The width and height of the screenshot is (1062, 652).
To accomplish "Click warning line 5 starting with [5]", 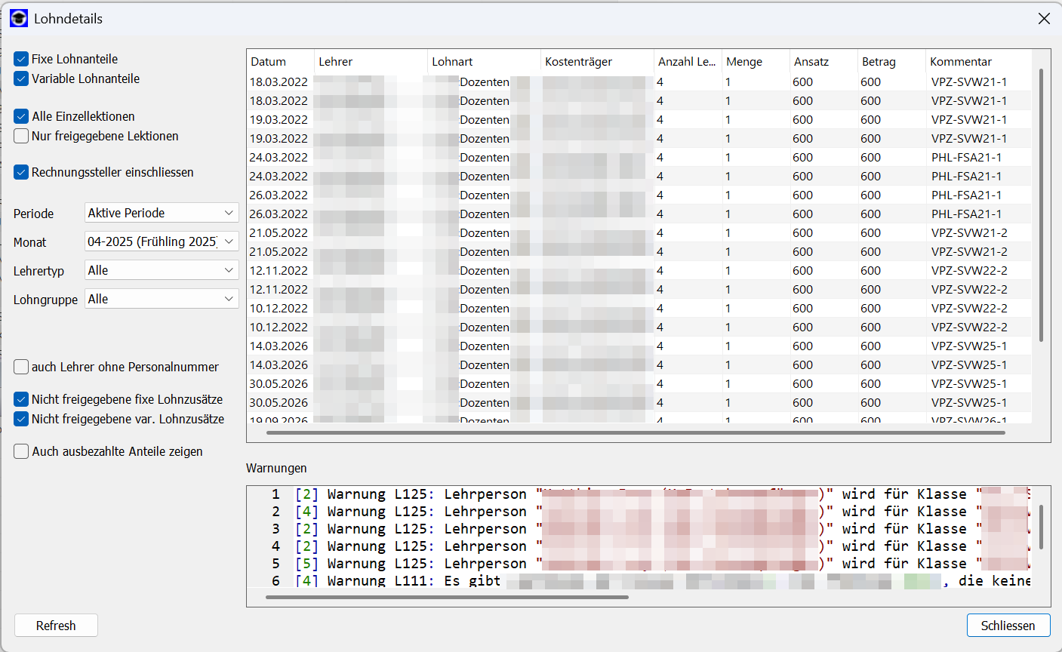I will pyautogui.click(x=661, y=564).
